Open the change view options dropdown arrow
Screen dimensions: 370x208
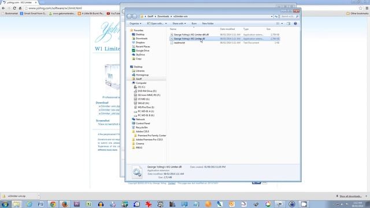click(x=282, y=24)
